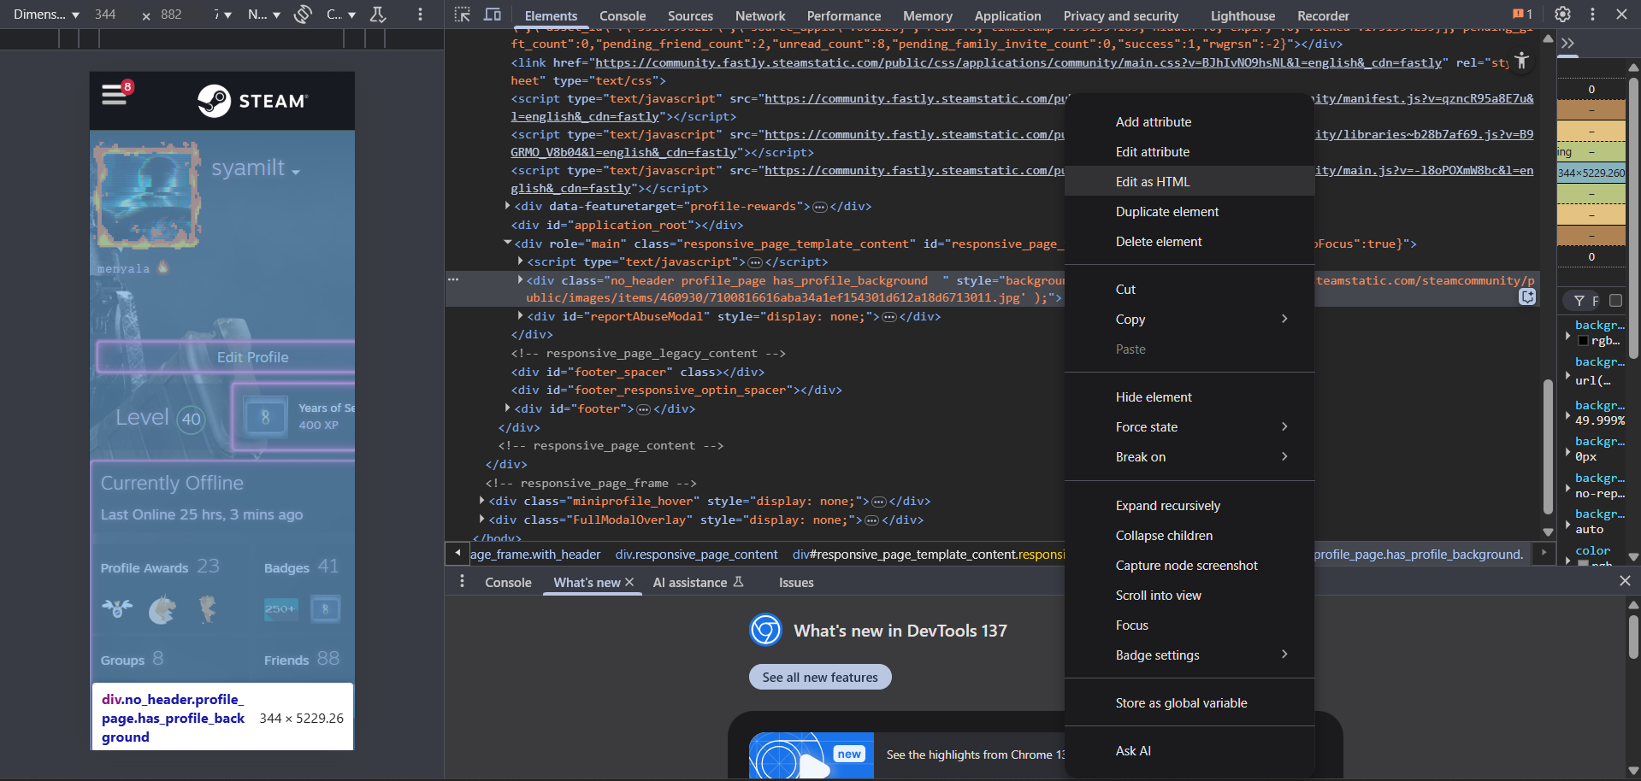Activate the inspect element picker icon
Screen dimensions: 1641x781
(x=463, y=15)
